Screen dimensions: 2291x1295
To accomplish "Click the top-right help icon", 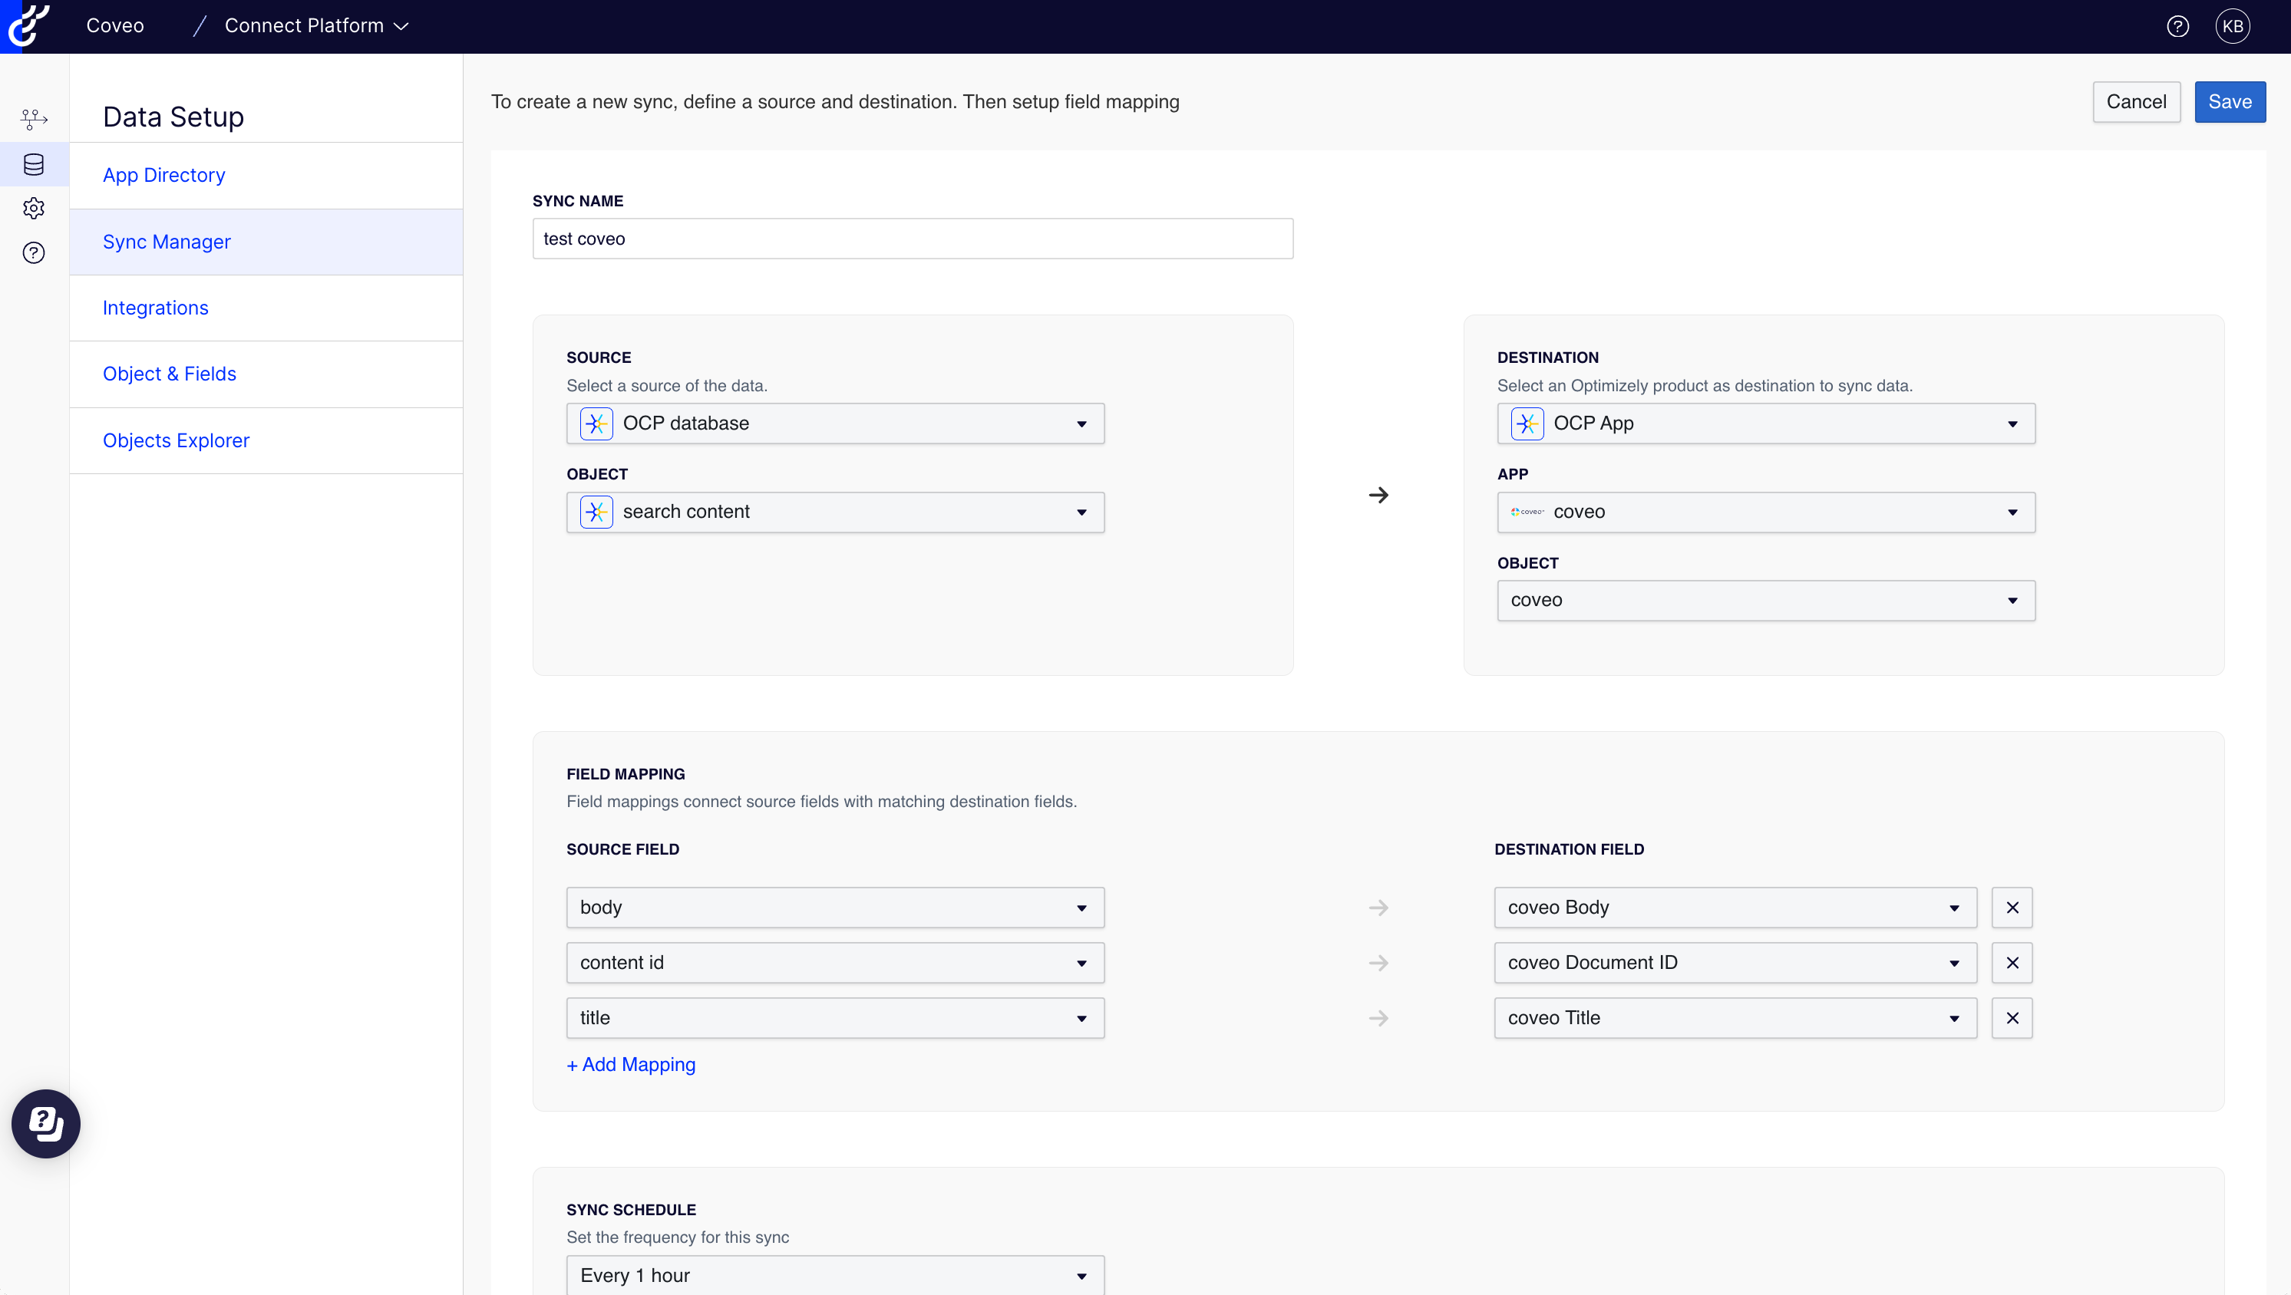I will (2177, 26).
